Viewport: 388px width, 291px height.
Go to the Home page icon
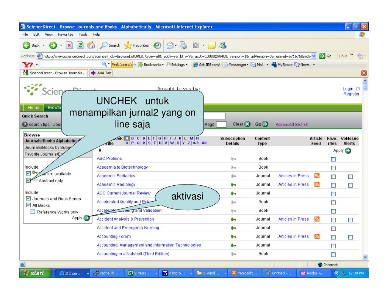coord(91,45)
